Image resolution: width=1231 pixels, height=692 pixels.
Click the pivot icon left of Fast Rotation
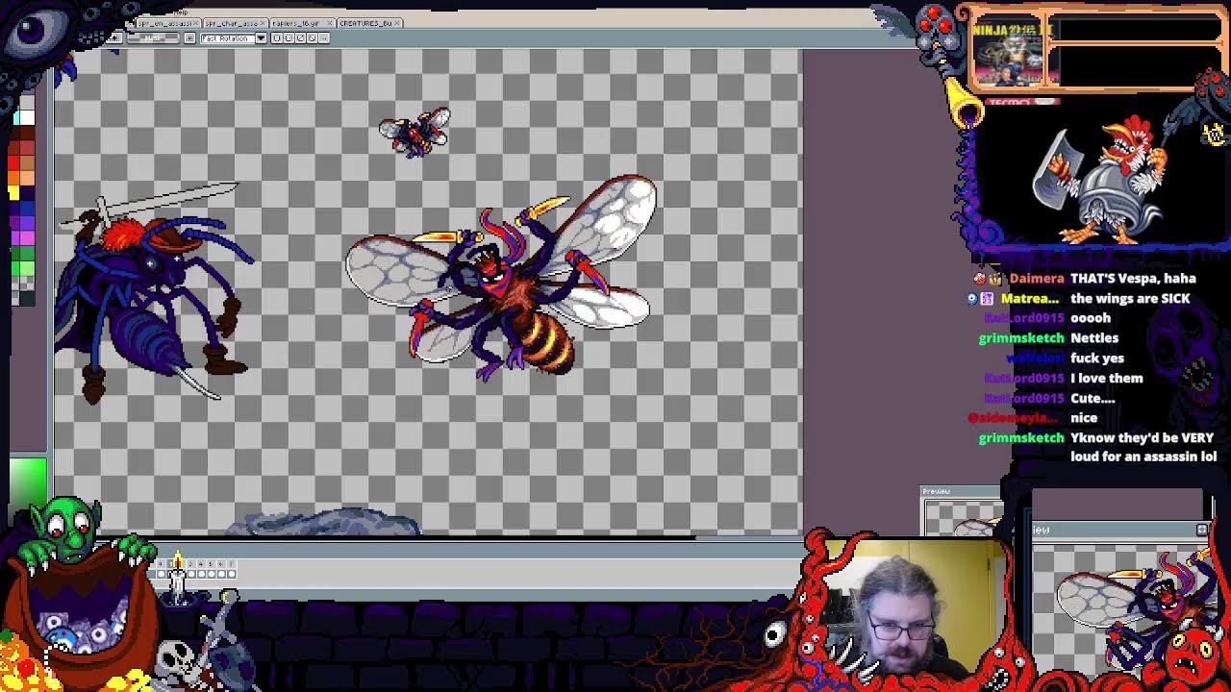(190, 38)
